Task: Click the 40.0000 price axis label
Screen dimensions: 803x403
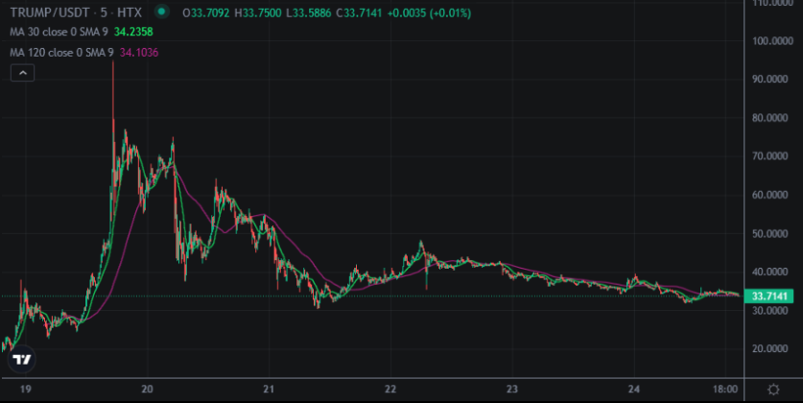Action: coord(772,272)
